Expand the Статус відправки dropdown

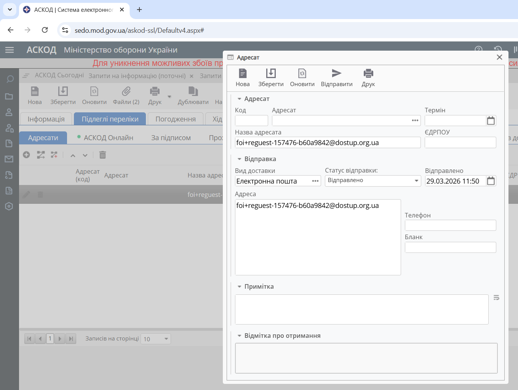coord(416,181)
